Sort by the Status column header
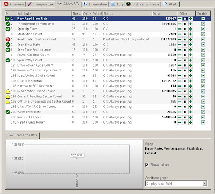This screenshot has height=194, width=215. click(127, 13)
